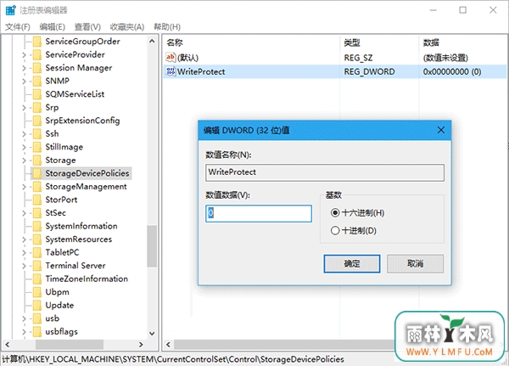Click tree pane vertical scrollbar down arrow

pos(152,333)
